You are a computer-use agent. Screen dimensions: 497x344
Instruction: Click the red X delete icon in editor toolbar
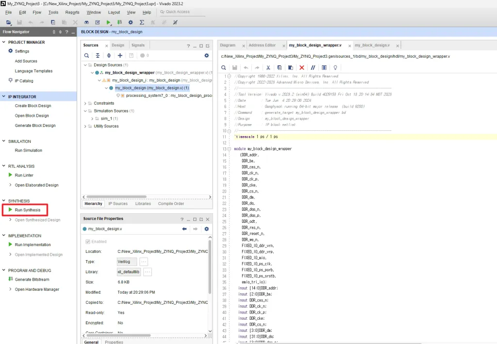(302, 68)
